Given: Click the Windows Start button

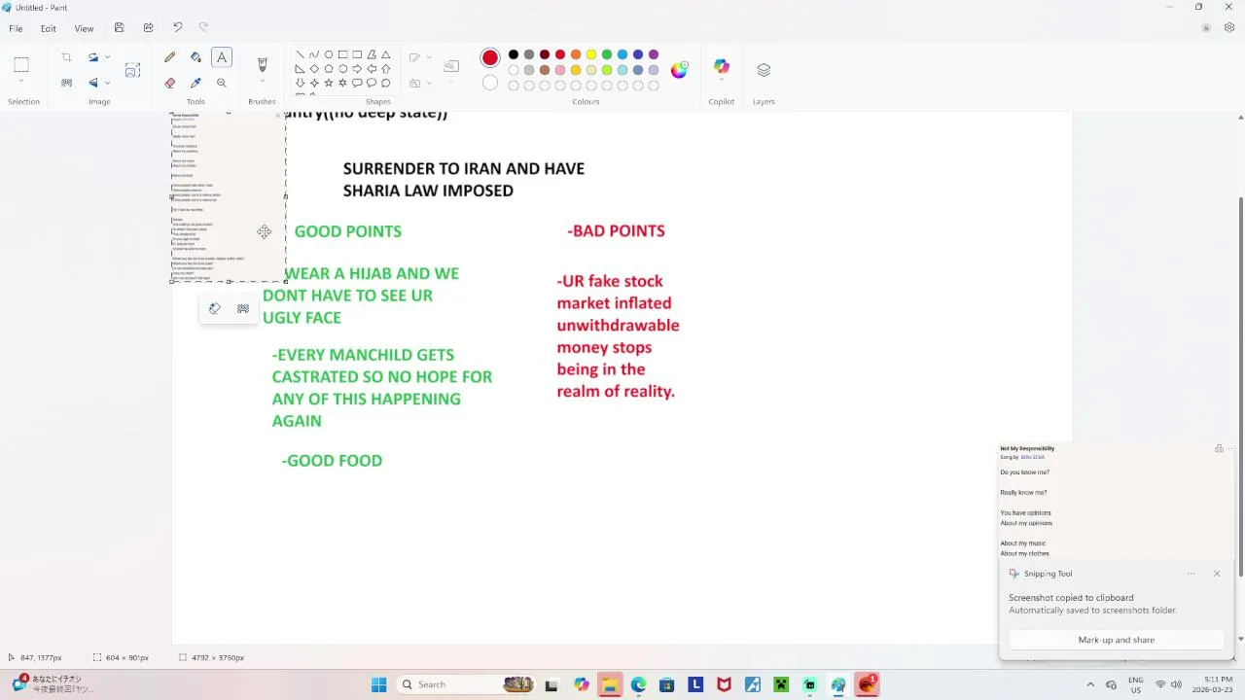Looking at the screenshot, I should click(378, 684).
